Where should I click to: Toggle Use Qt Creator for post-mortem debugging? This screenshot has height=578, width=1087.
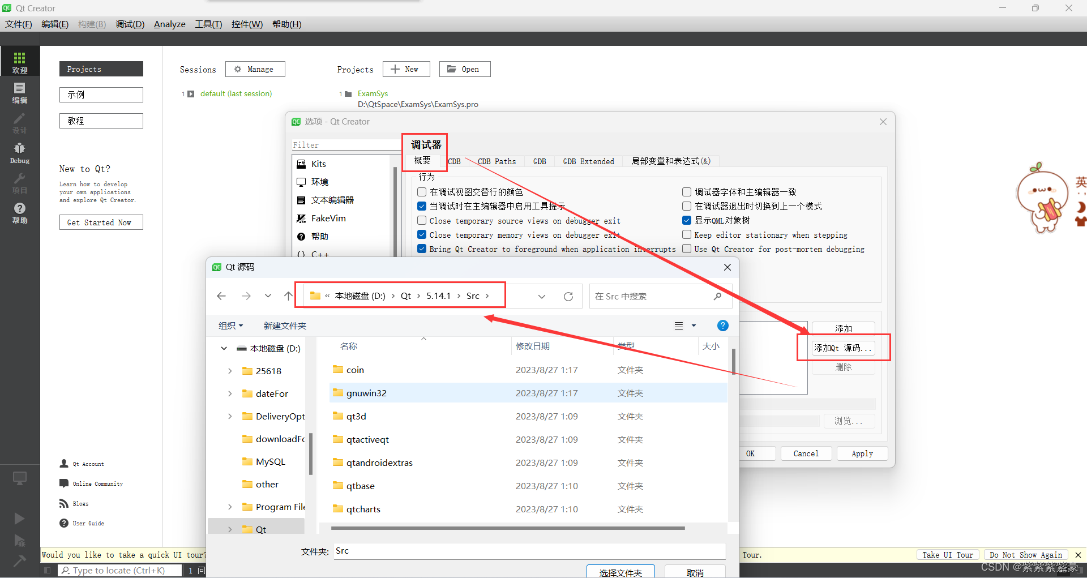click(x=687, y=249)
